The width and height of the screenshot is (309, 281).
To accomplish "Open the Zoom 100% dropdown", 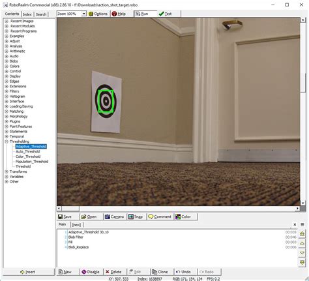I will (x=84, y=14).
